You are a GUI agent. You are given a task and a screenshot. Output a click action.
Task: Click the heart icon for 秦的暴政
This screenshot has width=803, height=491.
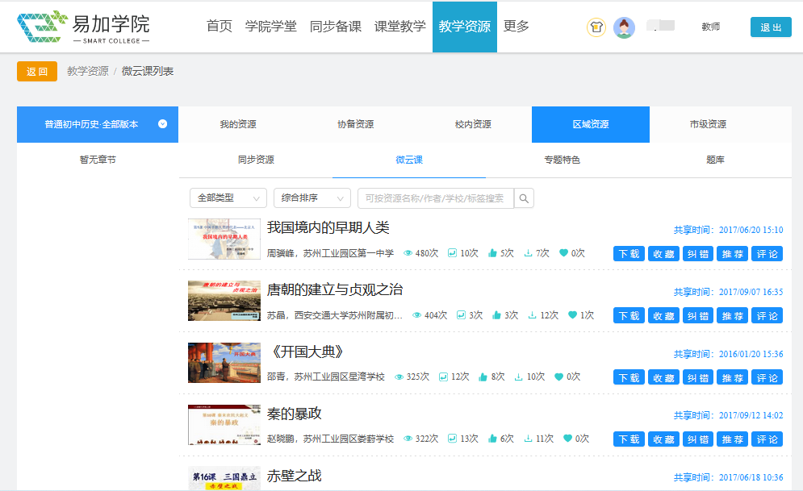click(x=567, y=439)
